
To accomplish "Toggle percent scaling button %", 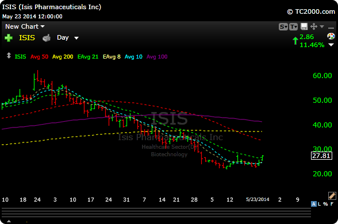I will 325,204.
